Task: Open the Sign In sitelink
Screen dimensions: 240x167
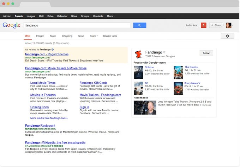Action: (x=84, y=107)
